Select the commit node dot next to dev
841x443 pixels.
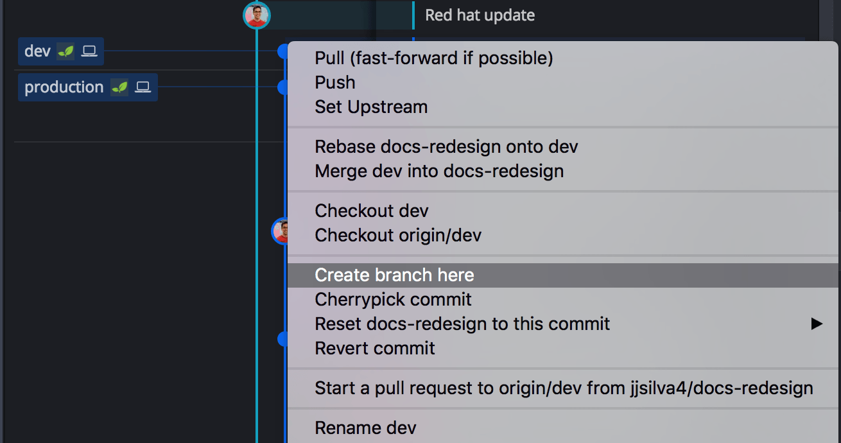tap(282, 51)
